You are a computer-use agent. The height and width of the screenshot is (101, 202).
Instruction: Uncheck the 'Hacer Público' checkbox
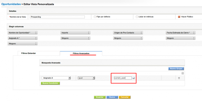(179, 17)
